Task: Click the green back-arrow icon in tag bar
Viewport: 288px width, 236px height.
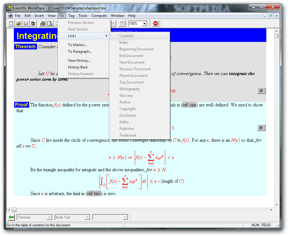Action: pyautogui.click(x=11, y=217)
